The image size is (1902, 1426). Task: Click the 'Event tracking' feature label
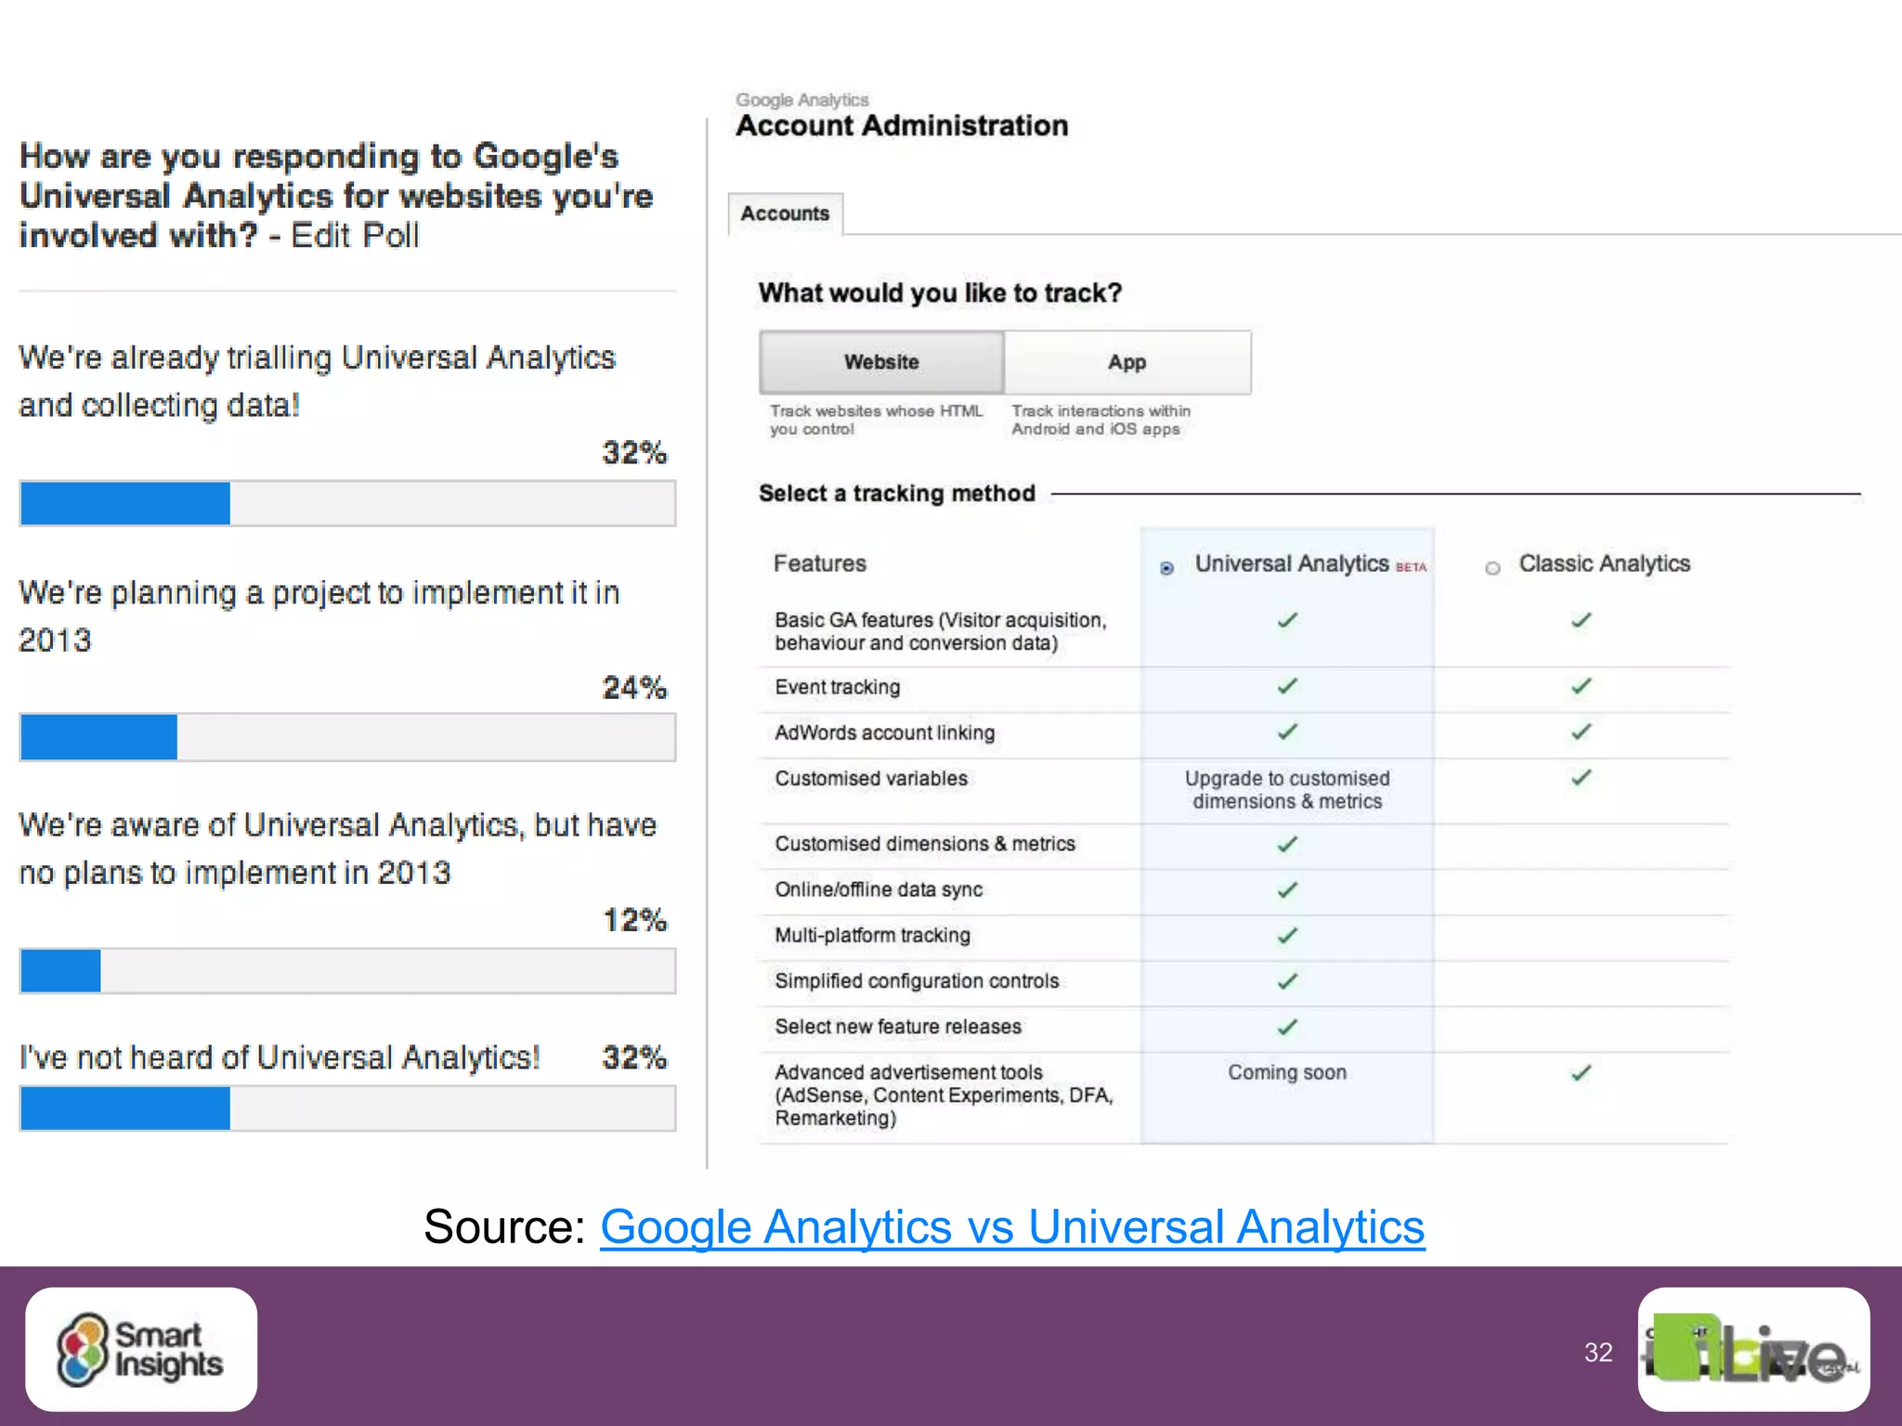[x=838, y=687]
